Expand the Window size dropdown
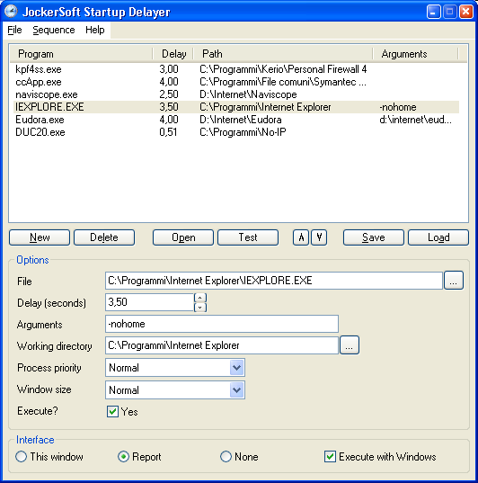The height and width of the screenshot is (483, 478). [236, 390]
